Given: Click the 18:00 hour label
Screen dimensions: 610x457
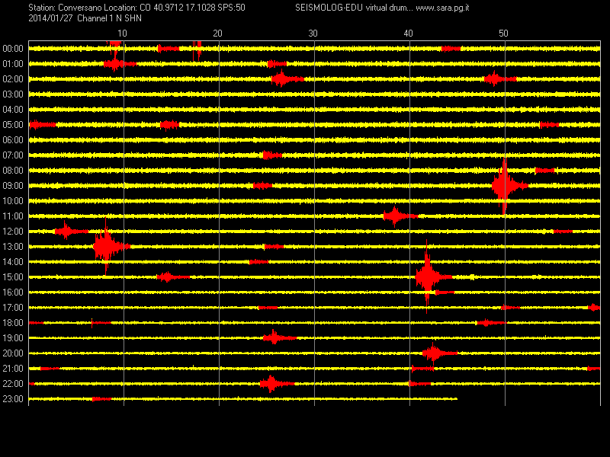Looking at the screenshot, I should (13, 323).
